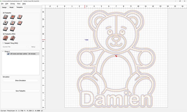Click the 3D Rough toolpath icon
This screenshot has height=112, width=187.
(x=5, y=38)
